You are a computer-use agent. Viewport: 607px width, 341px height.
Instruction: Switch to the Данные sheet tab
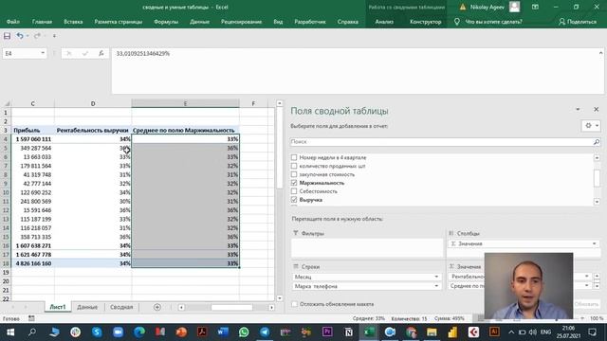(x=87, y=307)
